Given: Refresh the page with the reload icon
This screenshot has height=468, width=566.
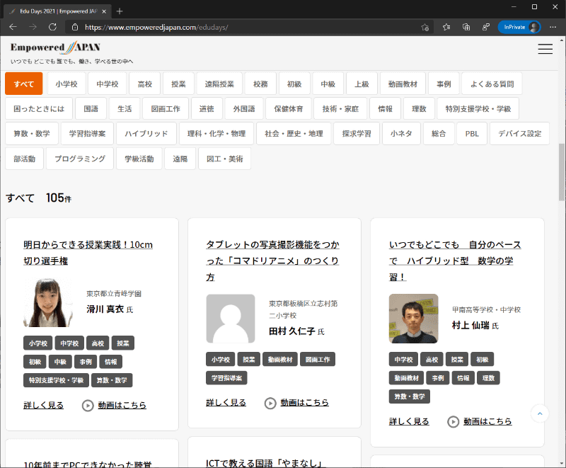Looking at the screenshot, I should pyautogui.click(x=51, y=27).
